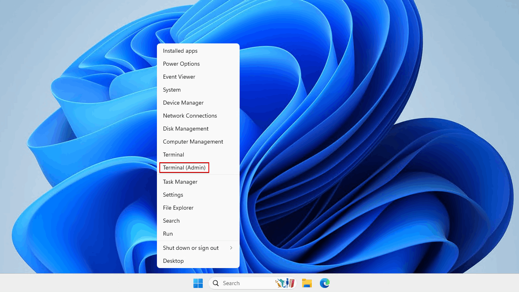
Task: Click the search magnifier icon in taskbar
Action: tap(216, 283)
